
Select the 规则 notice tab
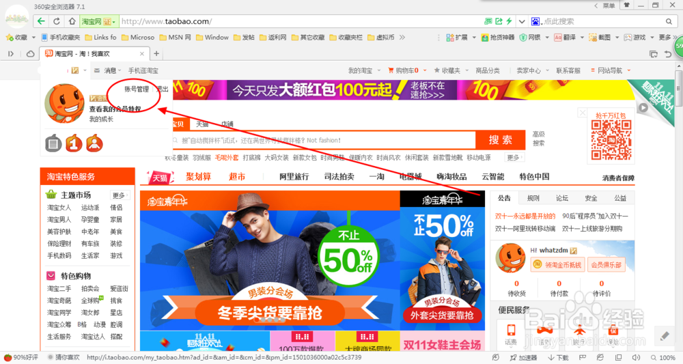coord(533,198)
